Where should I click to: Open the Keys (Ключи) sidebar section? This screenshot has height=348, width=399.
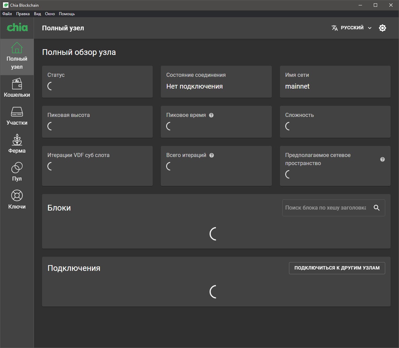(x=17, y=200)
